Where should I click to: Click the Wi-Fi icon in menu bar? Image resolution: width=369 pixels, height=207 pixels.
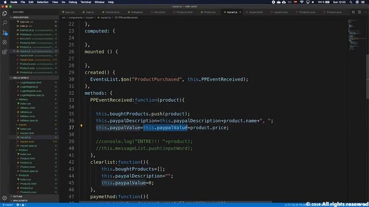(302, 2)
